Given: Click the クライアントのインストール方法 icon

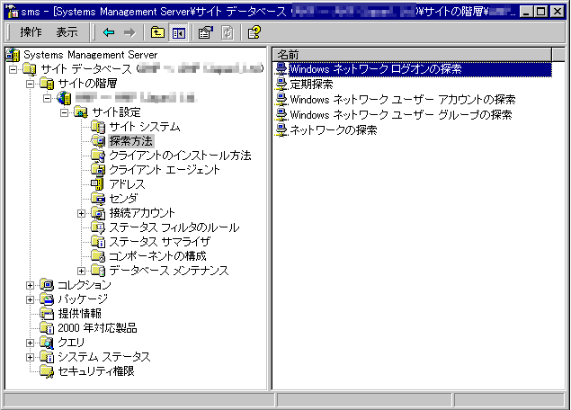Looking at the screenshot, I should click(98, 156).
